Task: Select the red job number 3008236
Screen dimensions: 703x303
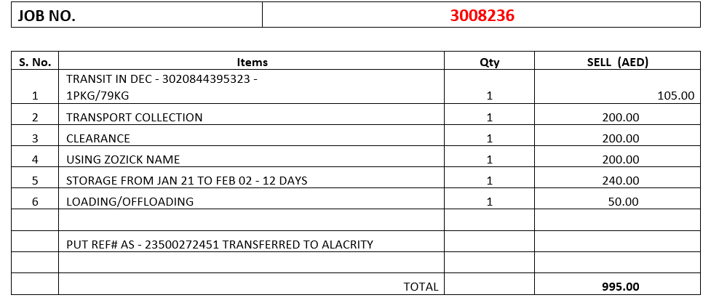Action: pos(482,15)
